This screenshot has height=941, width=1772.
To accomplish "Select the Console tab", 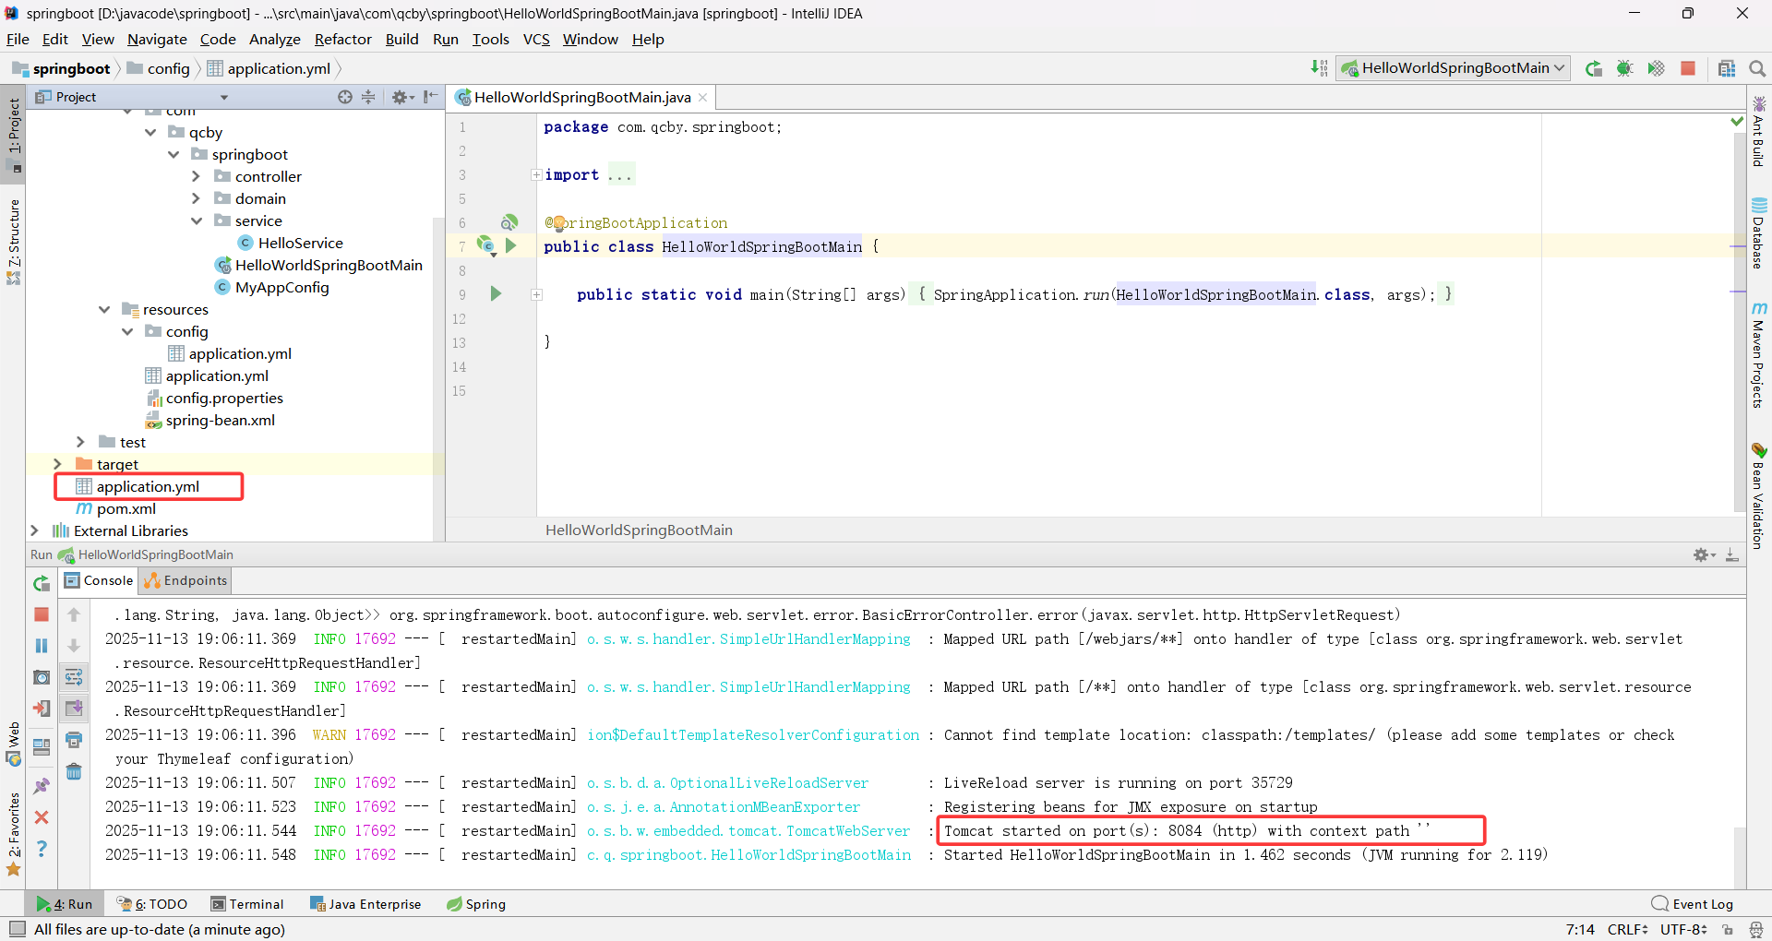I will pos(99,580).
